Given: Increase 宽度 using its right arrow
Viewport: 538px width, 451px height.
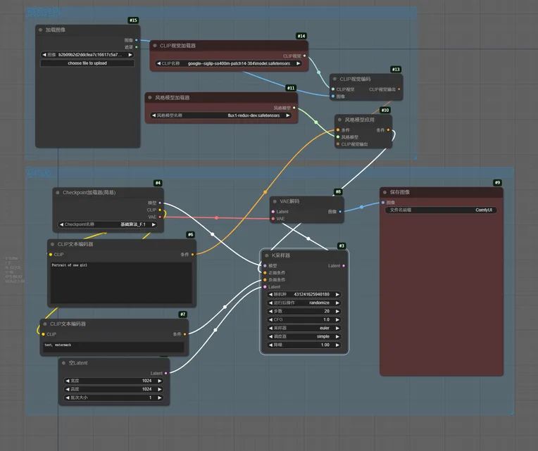Looking at the screenshot, I should (160, 381).
